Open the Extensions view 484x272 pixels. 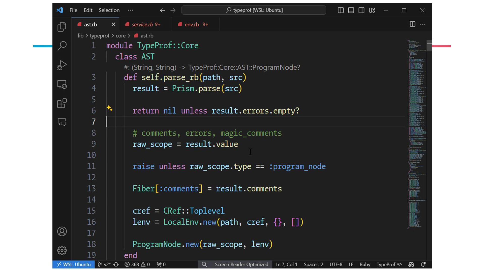[62, 103]
